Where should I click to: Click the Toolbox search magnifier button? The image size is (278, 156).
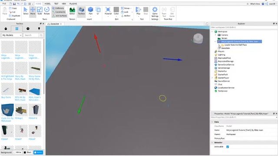[x=41, y=35]
